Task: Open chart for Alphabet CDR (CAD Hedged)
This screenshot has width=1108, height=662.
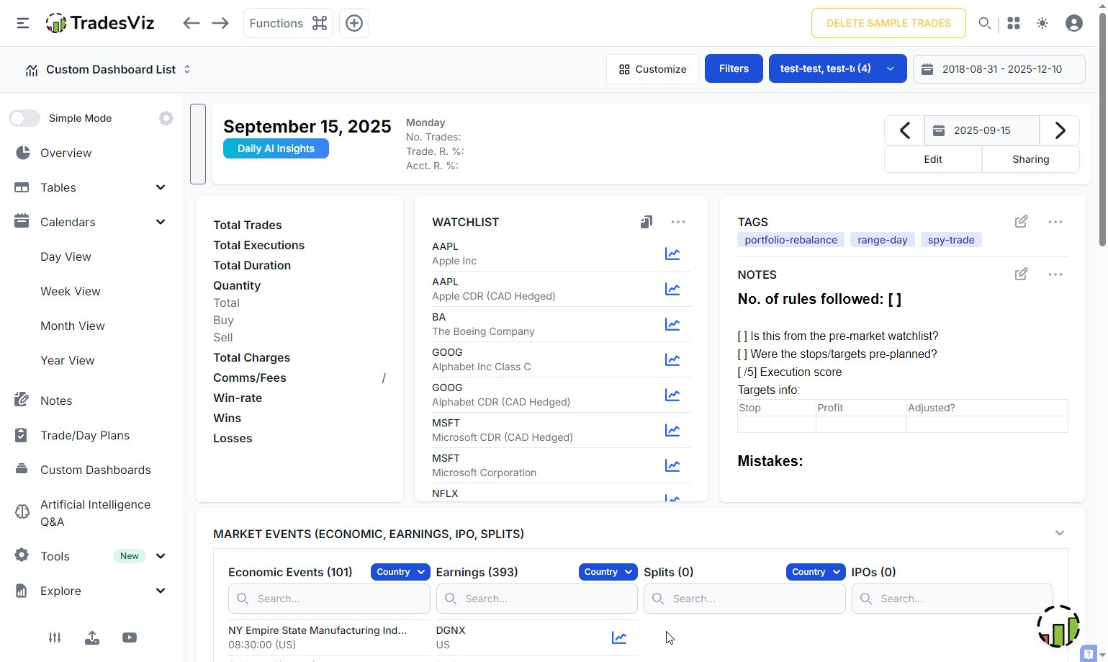Action: (x=672, y=395)
